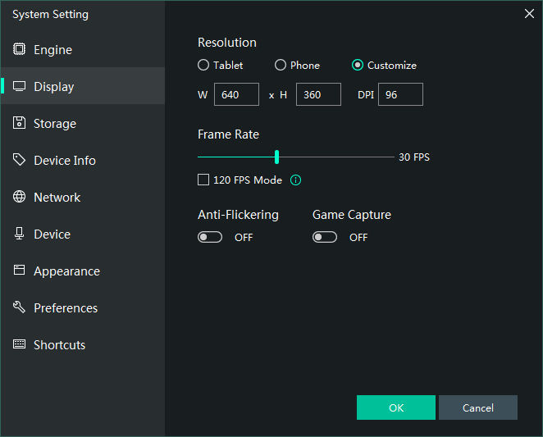Click the Frame Rate slider handle
Image resolution: width=543 pixels, height=437 pixels.
coord(277,157)
